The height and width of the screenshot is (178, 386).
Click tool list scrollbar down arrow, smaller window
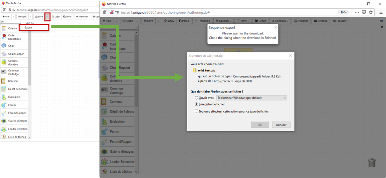29,137
